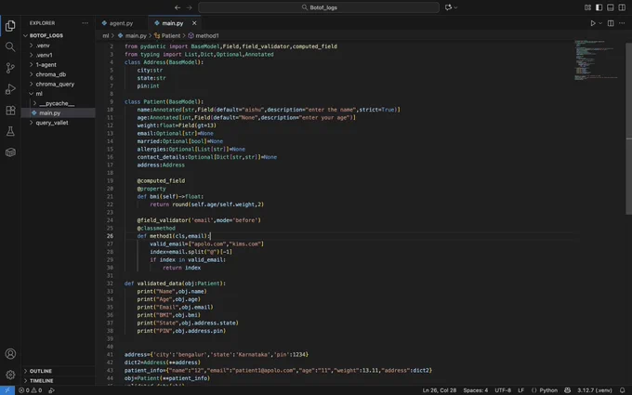Change indentation via Spaces: 4

[475, 390]
